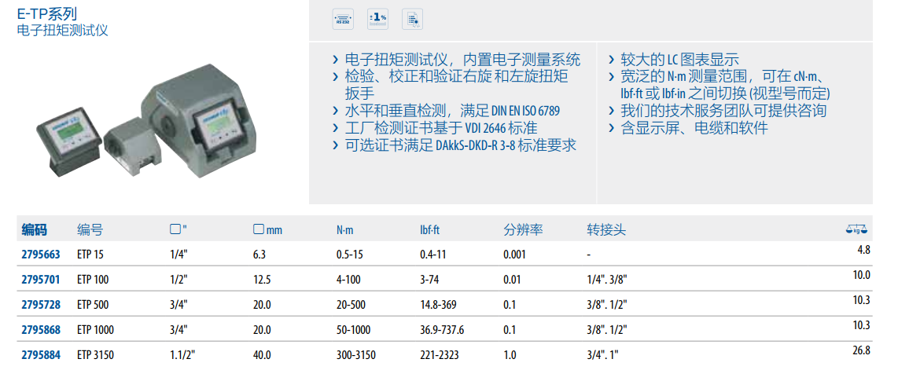Click the 分辨率 column header
Screen dimensions: 898x381
[523, 230]
